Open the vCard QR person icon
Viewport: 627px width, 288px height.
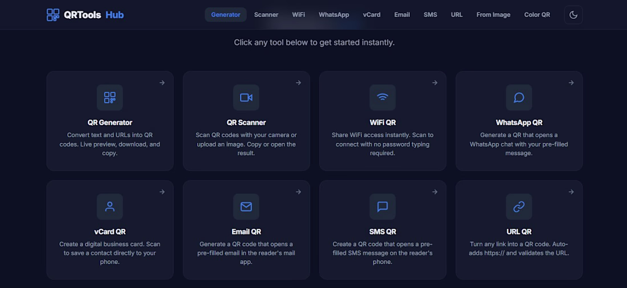[x=109, y=207]
